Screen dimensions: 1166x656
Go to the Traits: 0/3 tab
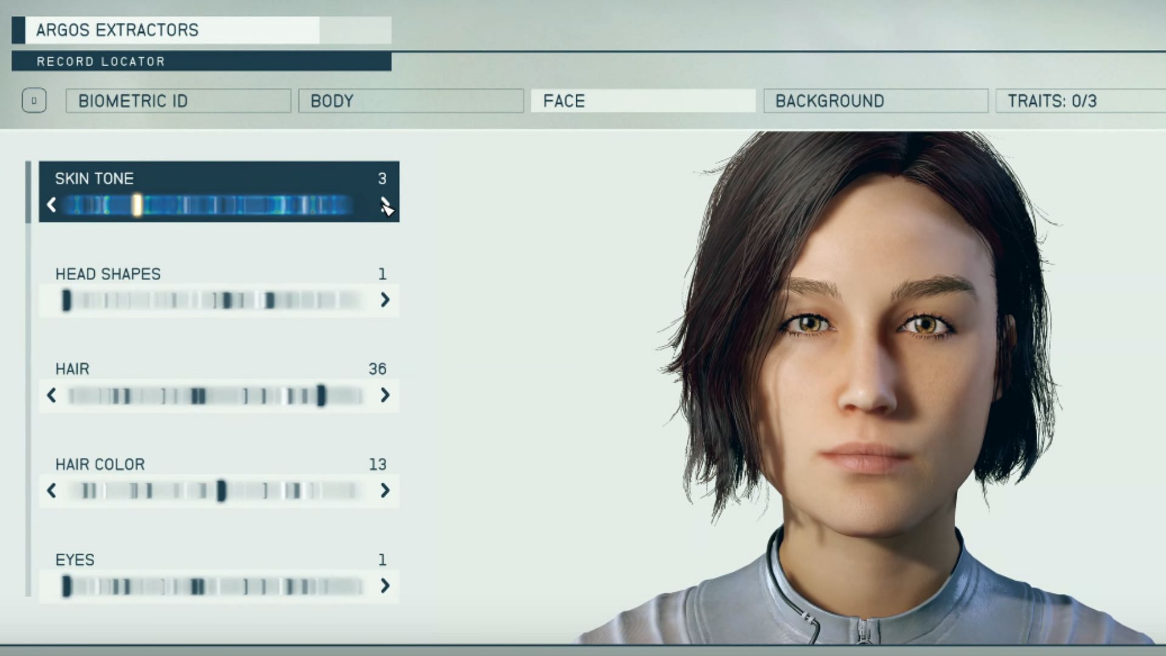point(1081,101)
